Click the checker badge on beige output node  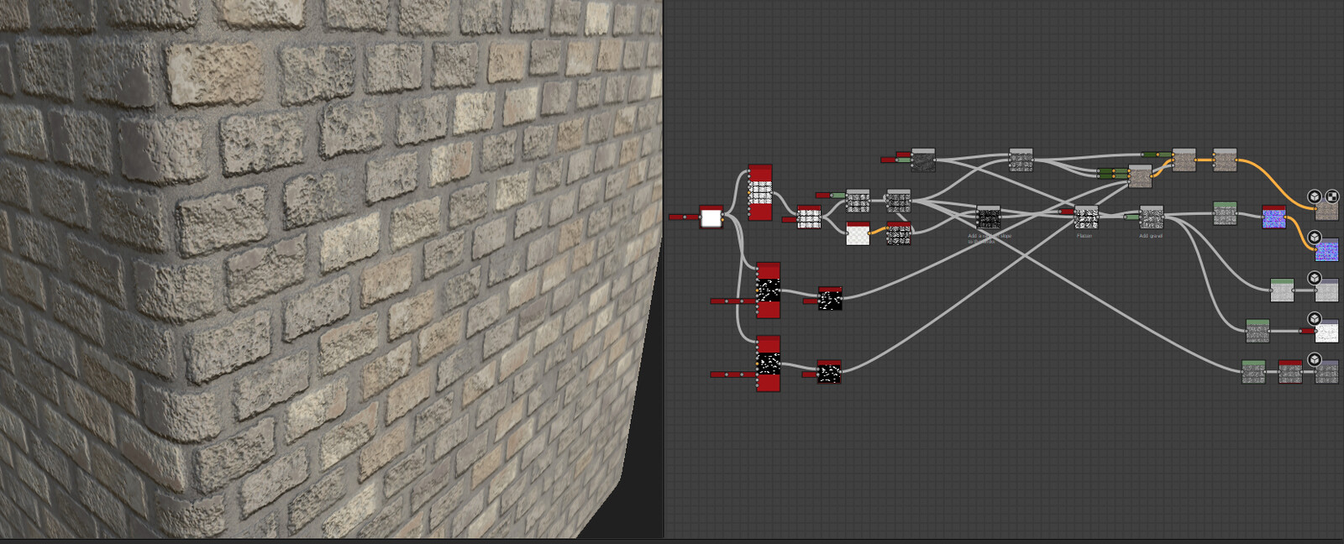point(1331,196)
